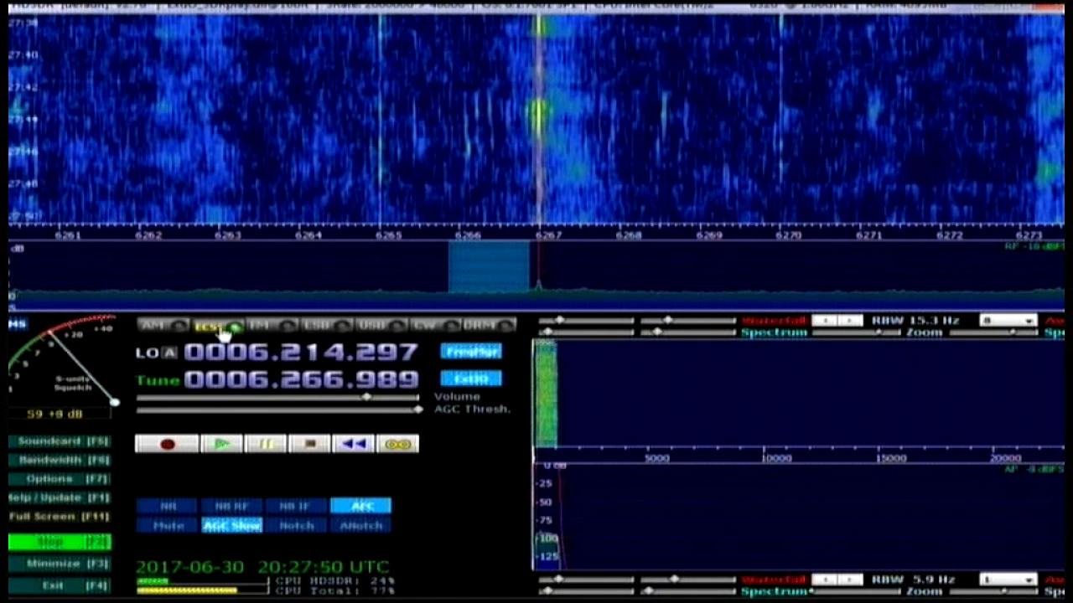Stop playback with the square stop button
The image size is (1073, 603).
pos(310,444)
